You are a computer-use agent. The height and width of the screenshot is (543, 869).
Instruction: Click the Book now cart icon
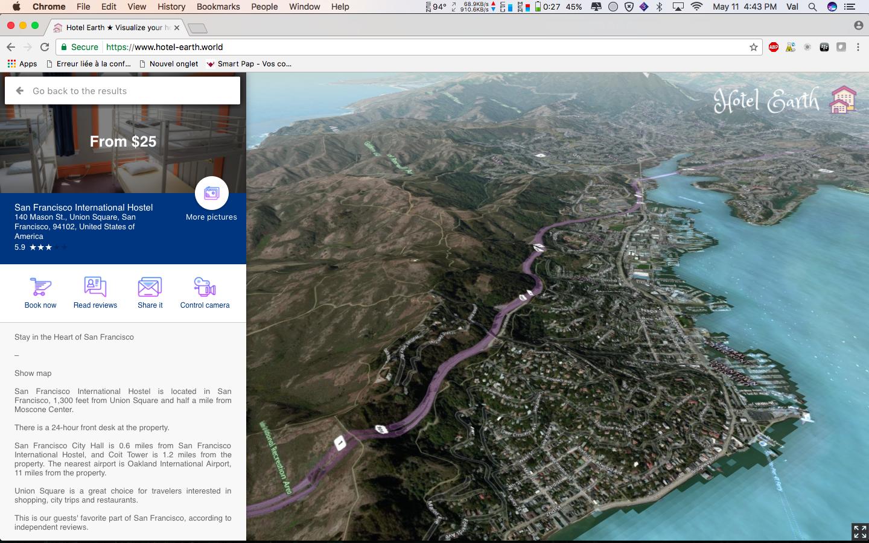coord(40,287)
